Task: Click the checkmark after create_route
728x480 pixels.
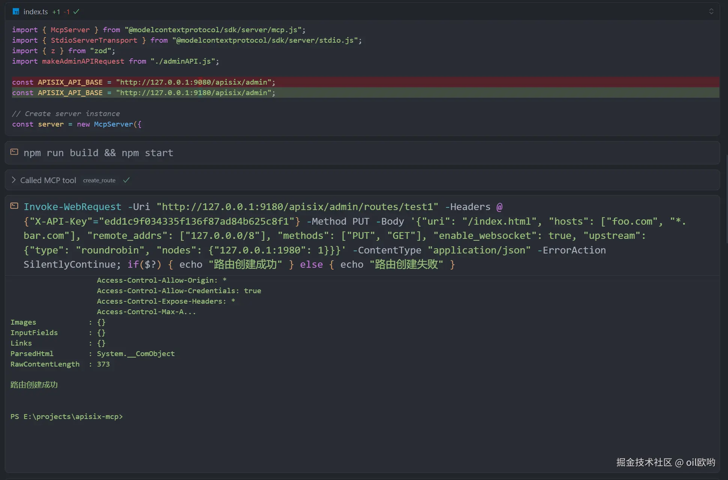Action: click(126, 180)
